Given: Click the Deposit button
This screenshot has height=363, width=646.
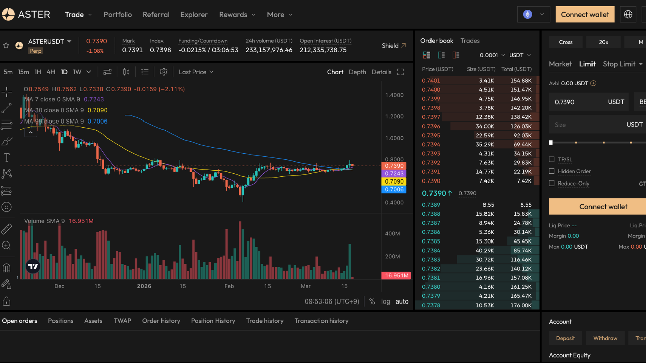Looking at the screenshot, I should 565,338.
